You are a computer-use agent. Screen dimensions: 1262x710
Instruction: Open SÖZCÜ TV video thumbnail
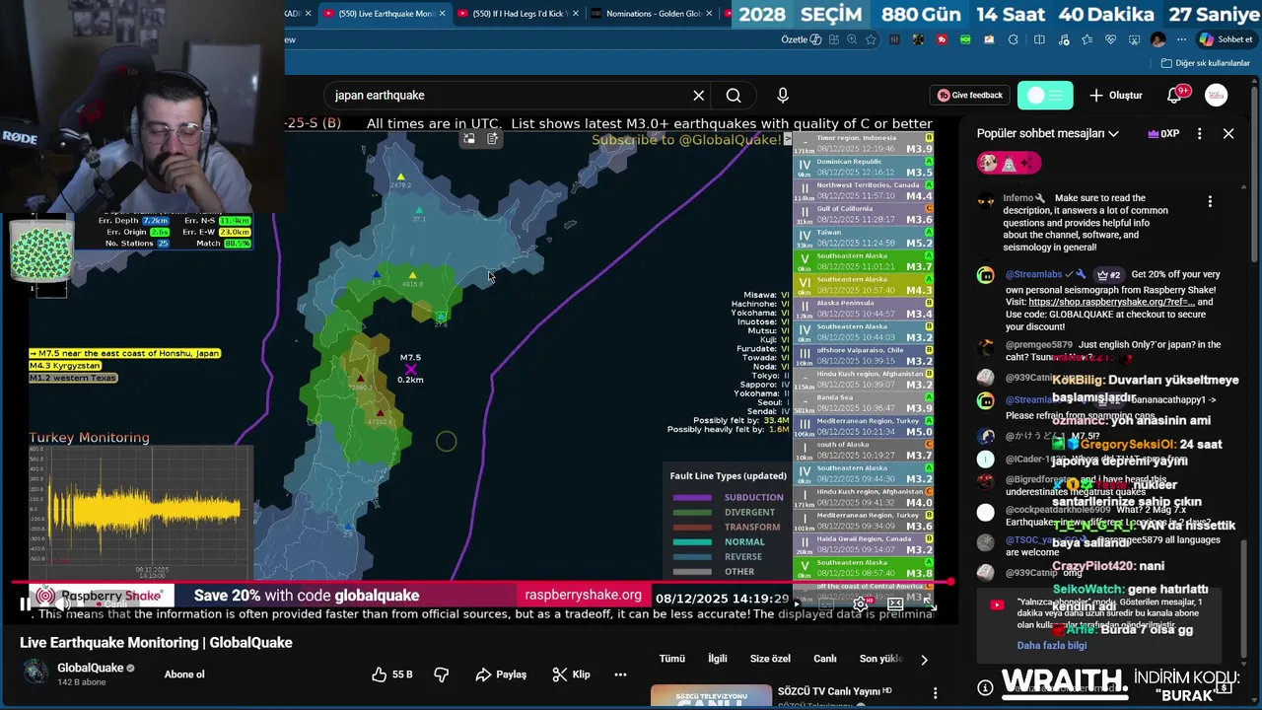pyautogui.click(x=711, y=696)
